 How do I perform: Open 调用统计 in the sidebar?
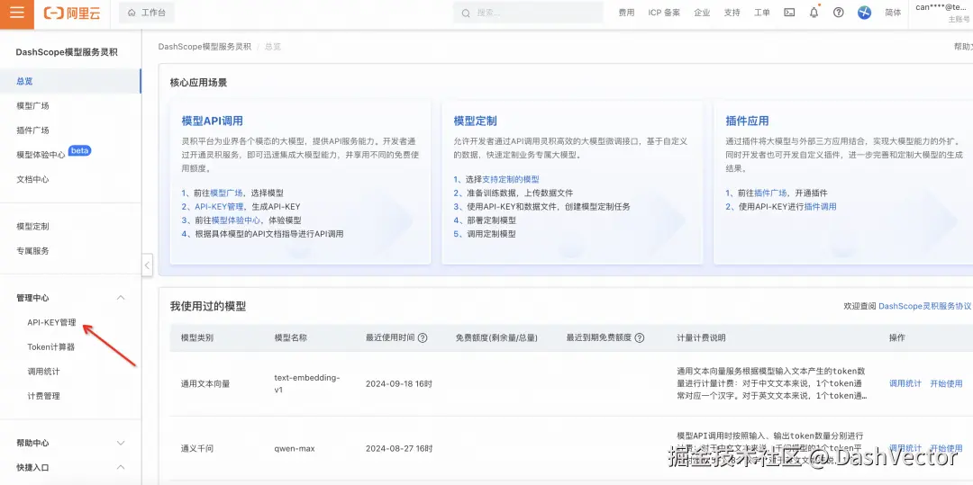pos(43,372)
